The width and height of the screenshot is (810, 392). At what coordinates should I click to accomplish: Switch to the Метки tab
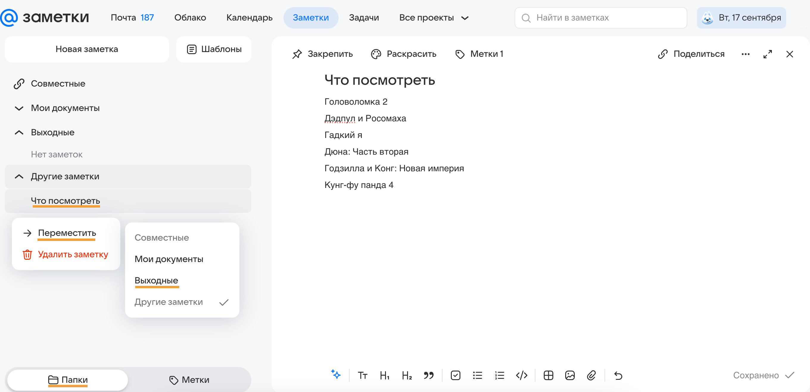tap(189, 380)
